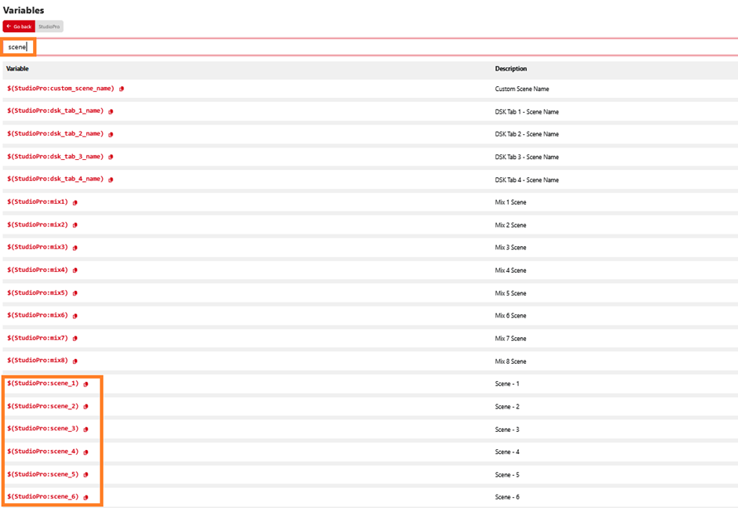
Task: Copy the mix1 variable to clipboard
Action: [75, 202]
